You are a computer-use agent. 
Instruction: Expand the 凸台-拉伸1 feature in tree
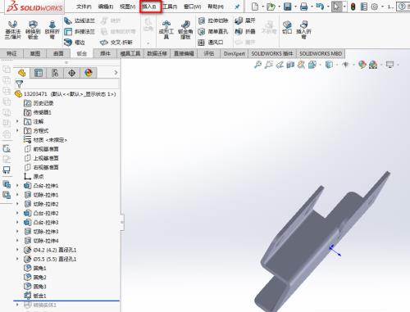17,186
